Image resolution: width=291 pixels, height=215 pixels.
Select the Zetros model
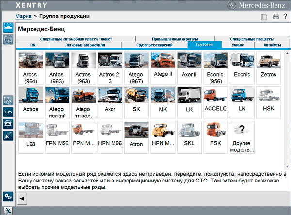point(268,68)
